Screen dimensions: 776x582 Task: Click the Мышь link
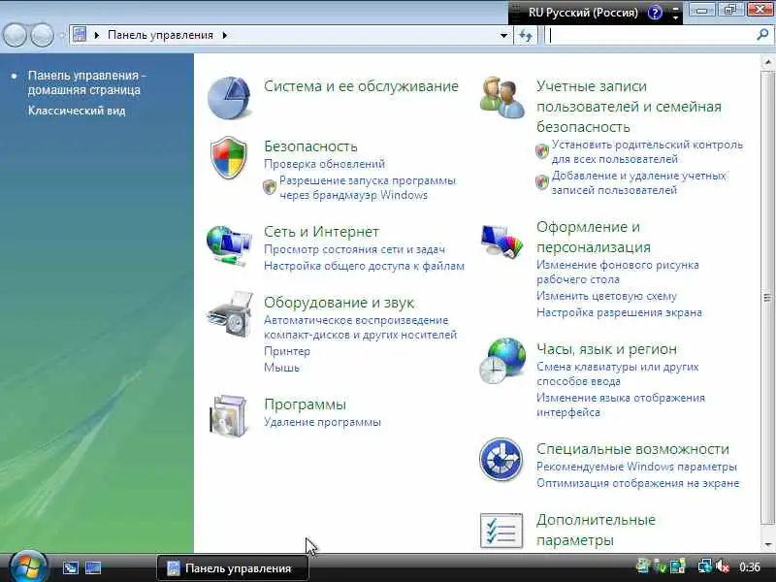[281, 368]
